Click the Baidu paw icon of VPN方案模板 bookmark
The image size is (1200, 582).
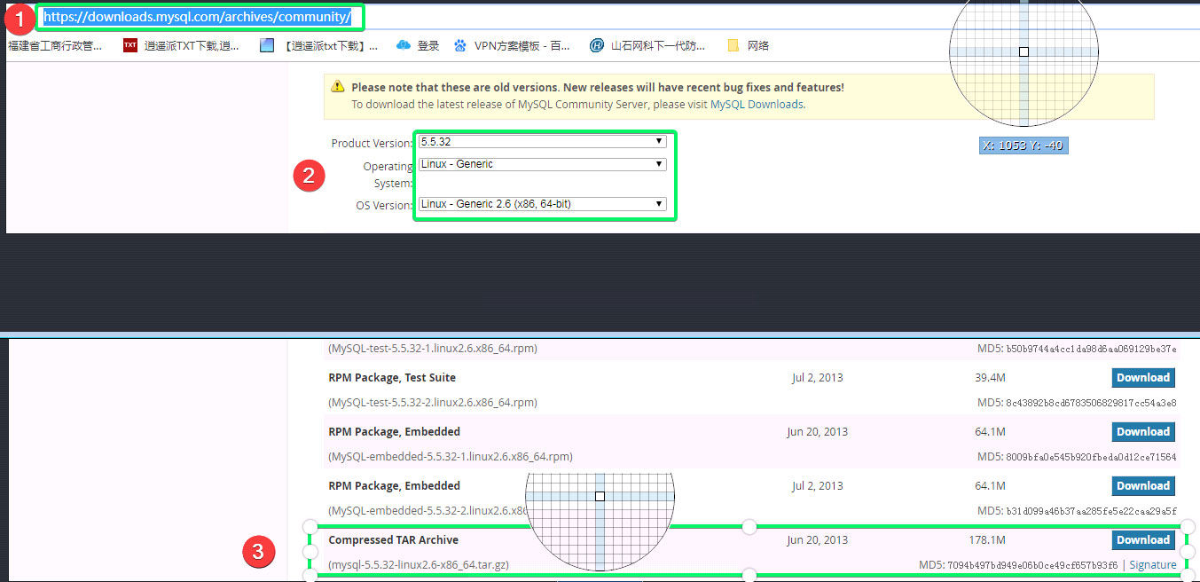pos(459,45)
